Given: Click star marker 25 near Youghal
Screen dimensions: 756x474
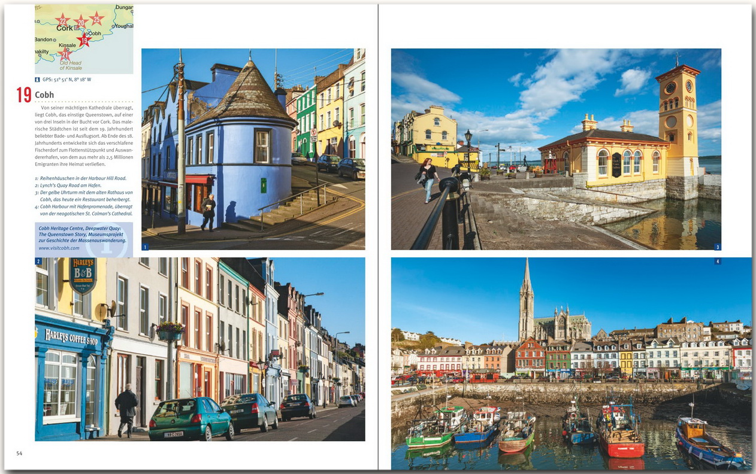Looking at the screenshot, I should coord(96,19).
